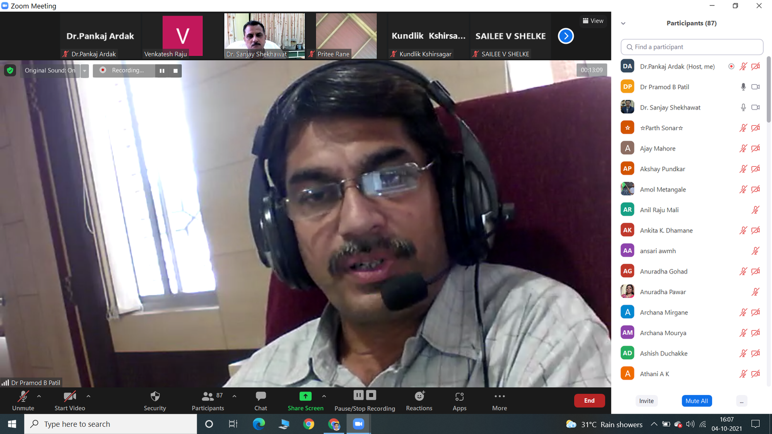Open audio options arrow next to Unmute

click(39, 396)
